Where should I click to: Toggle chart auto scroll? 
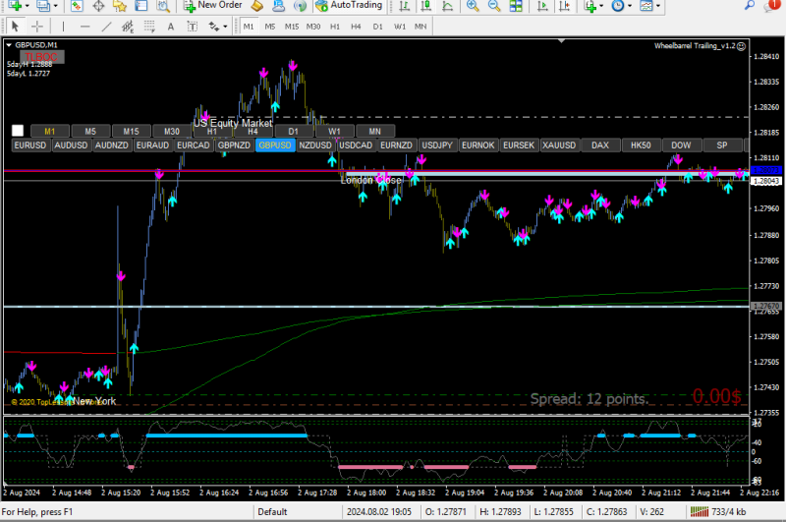pos(542,6)
